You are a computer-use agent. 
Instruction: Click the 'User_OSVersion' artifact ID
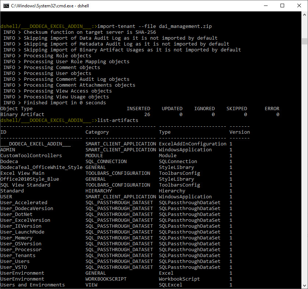tap(21, 244)
